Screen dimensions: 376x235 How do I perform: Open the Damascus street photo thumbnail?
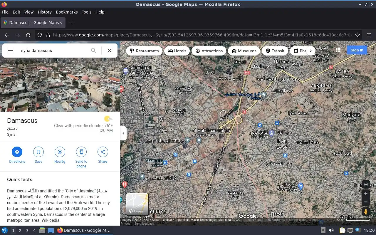(x=60, y=76)
